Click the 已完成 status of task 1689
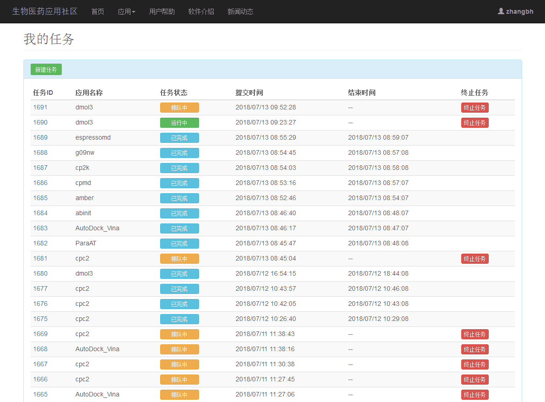Screen dimensions: 545x402 pyautogui.click(x=179, y=138)
